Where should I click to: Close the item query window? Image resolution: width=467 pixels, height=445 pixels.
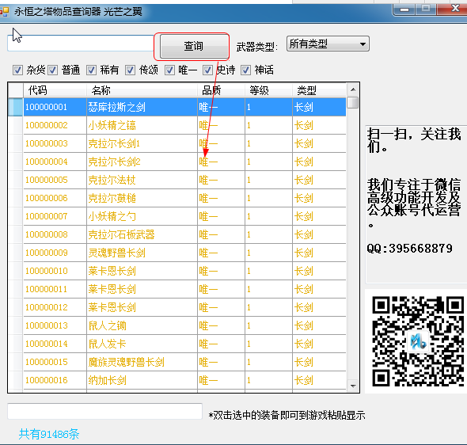(x=454, y=9)
